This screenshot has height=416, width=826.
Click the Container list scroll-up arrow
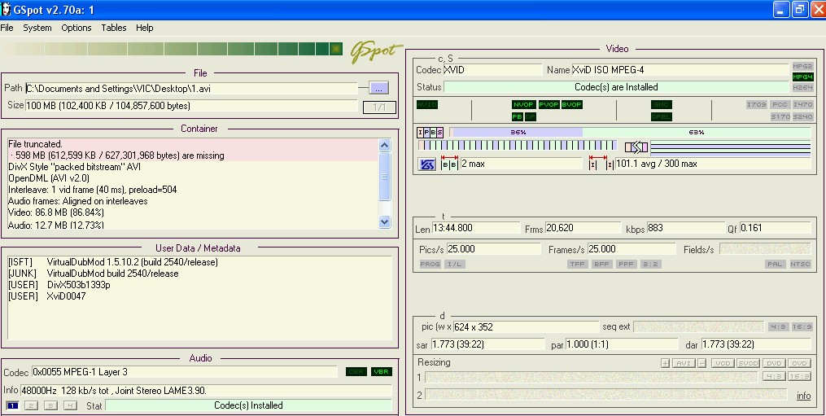click(x=385, y=145)
